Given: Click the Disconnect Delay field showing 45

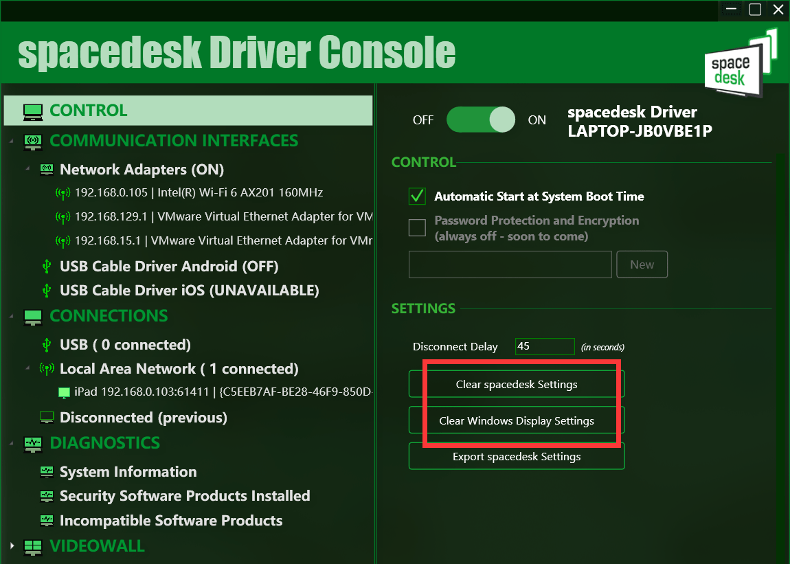Looking at the screenshot, I should click(x=545, y=346).
